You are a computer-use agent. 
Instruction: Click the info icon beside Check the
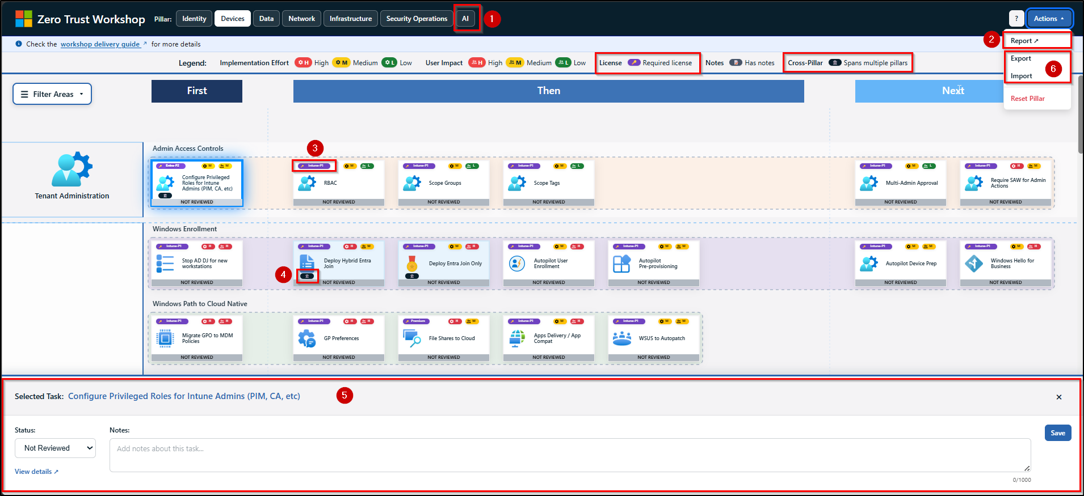[19, 44]
